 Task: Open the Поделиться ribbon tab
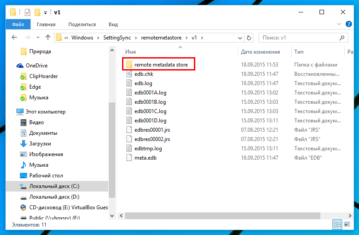82,24
